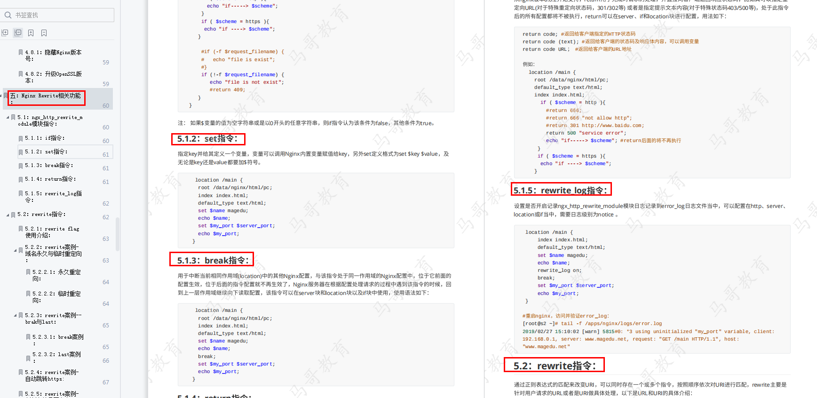The image size is (817, 398).
Task: Click the magnifier icon in bookmark search
Action: coord(8,15)
